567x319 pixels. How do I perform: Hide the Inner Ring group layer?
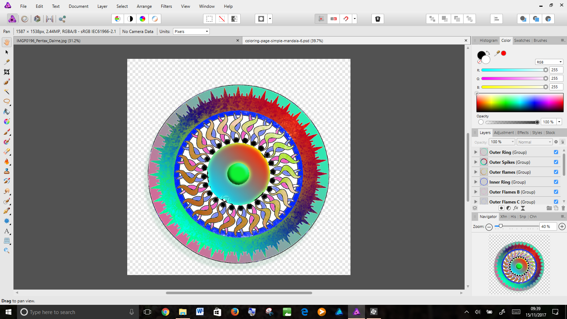point(556,182)
